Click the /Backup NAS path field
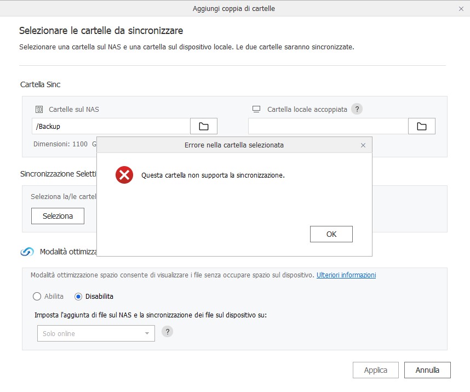This screenshot has width=470, height=392. pos(111,126)
